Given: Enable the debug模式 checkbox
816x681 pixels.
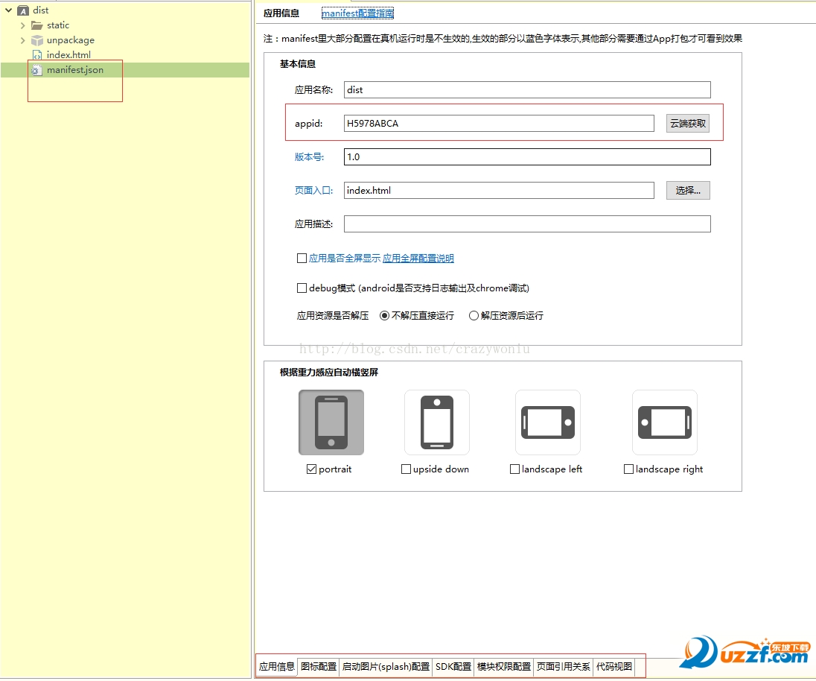Looking at the screenshot, I should tap(302, 288).
